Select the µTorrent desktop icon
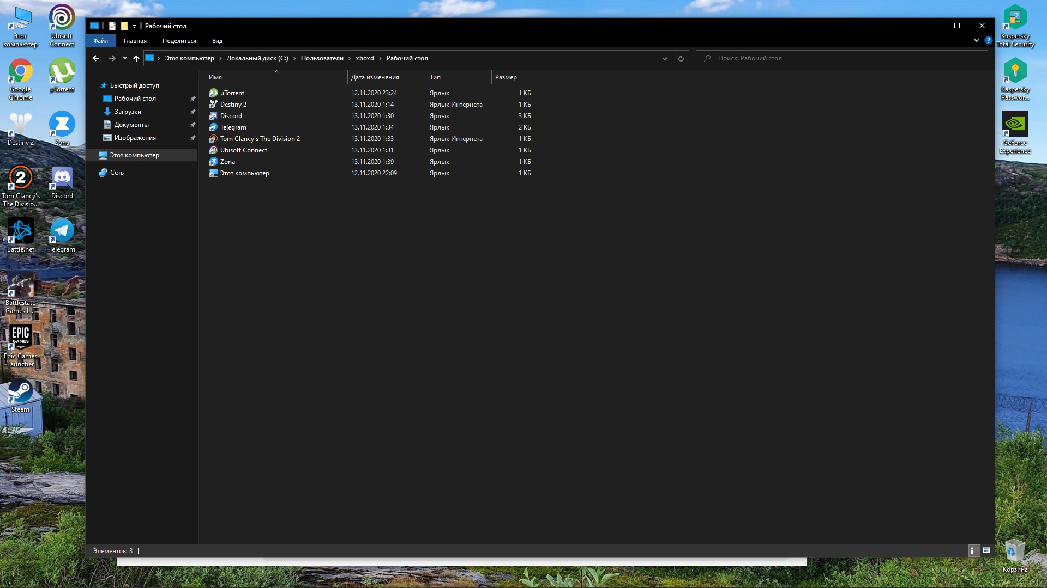The width and height of the screenshot is (1047, 588). pos(62,75)
